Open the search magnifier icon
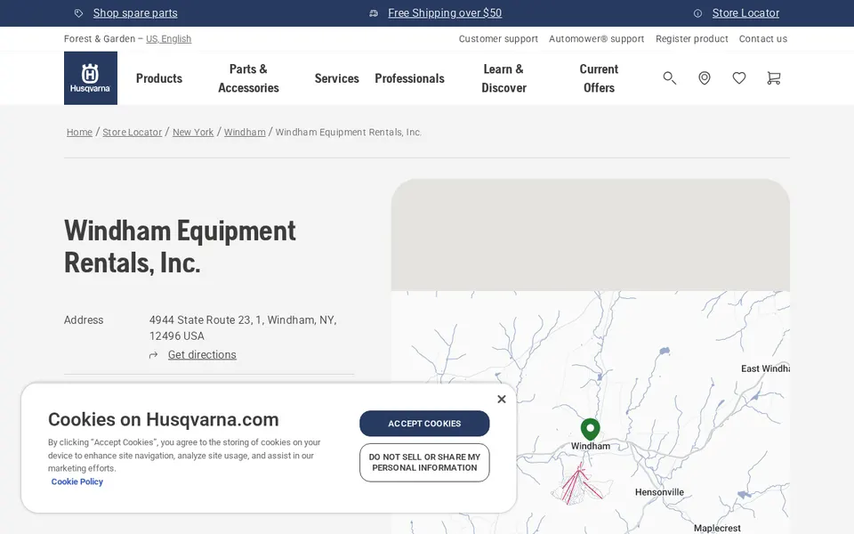The height and width of the screenshot is (534, 854). tap(669, 78)
